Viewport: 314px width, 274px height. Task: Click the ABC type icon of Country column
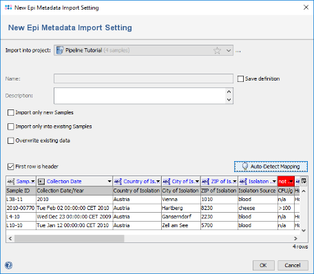point(118,182)
